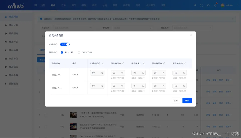Tick the checkbox for product row 445
Image resolution: width=241 pixels, height=138 pixels.
[x=45, y=115]
